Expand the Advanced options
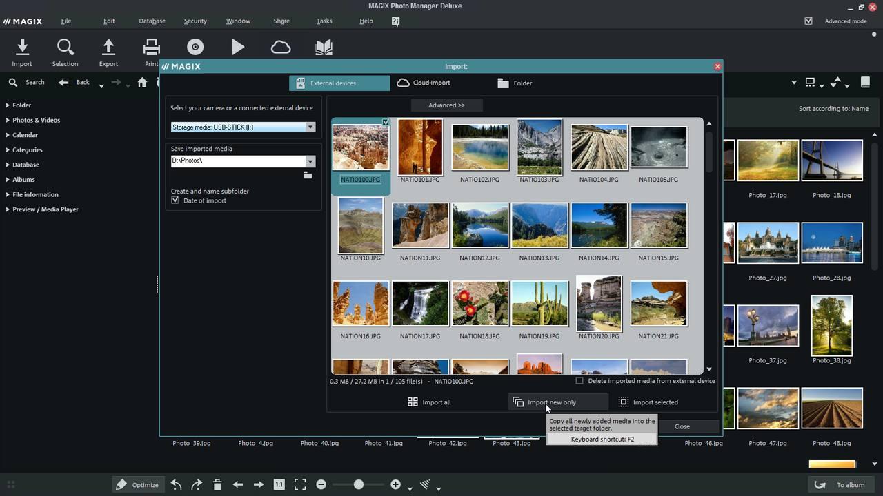This screenshot has width=883, height=496. pyautogui.click(x=446, y=105)
